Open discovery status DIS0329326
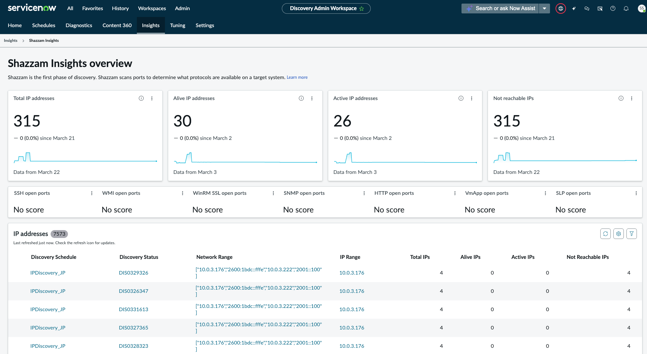 click(x=134, y=273)
